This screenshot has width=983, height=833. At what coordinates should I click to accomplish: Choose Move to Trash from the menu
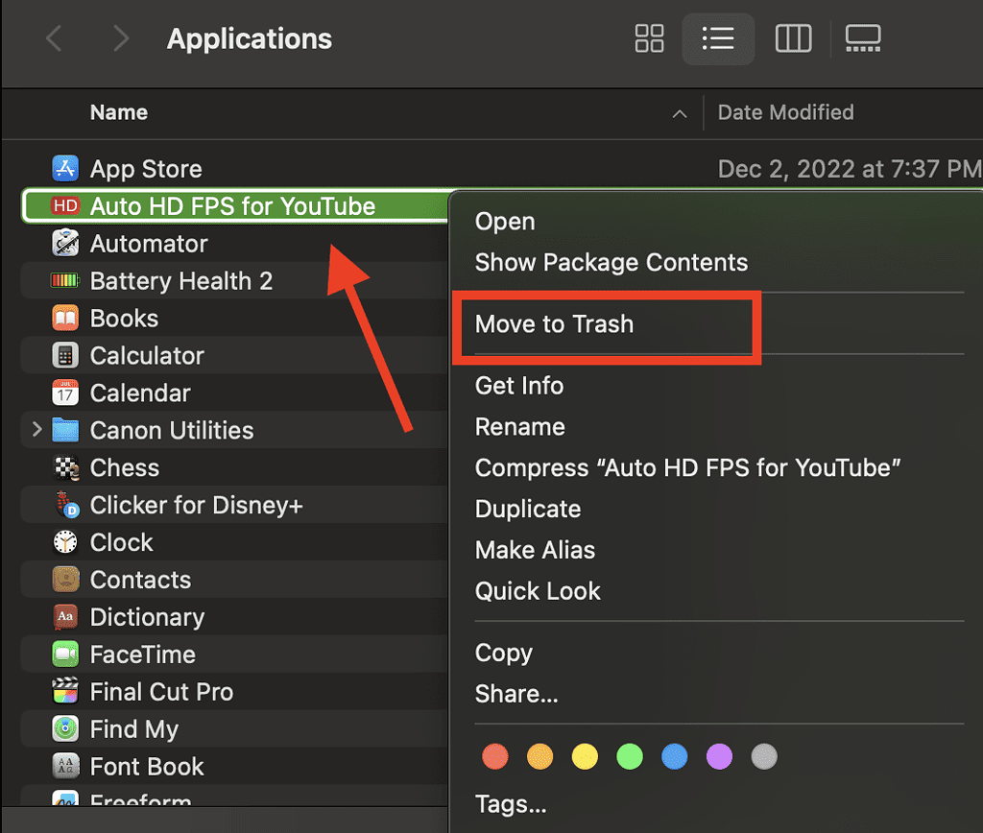coord(554,323)
